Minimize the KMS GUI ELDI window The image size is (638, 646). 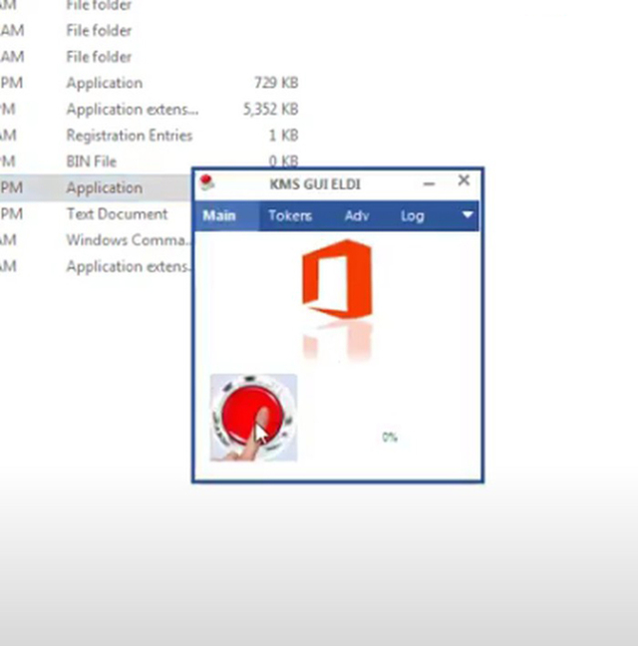pyautogui.click(x=430, y=183)
